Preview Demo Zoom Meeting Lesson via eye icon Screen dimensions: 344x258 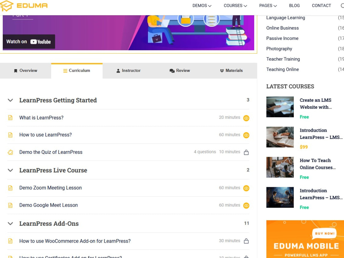point(246,188)
